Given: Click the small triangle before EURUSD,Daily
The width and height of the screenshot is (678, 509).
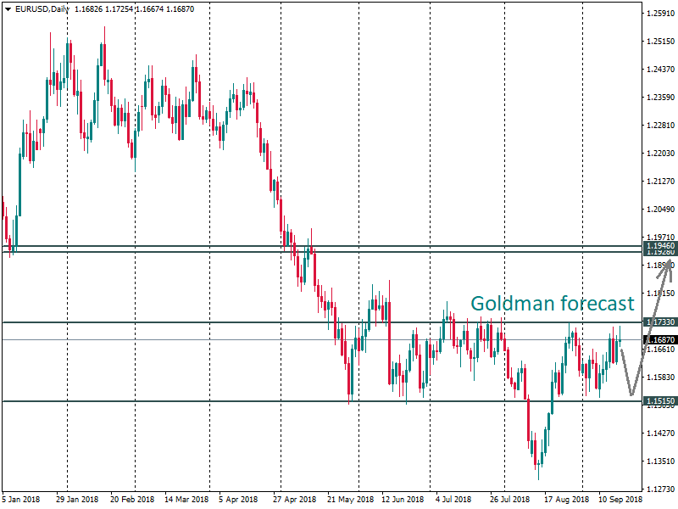Looking at the screenshot, I should point(8,9).
